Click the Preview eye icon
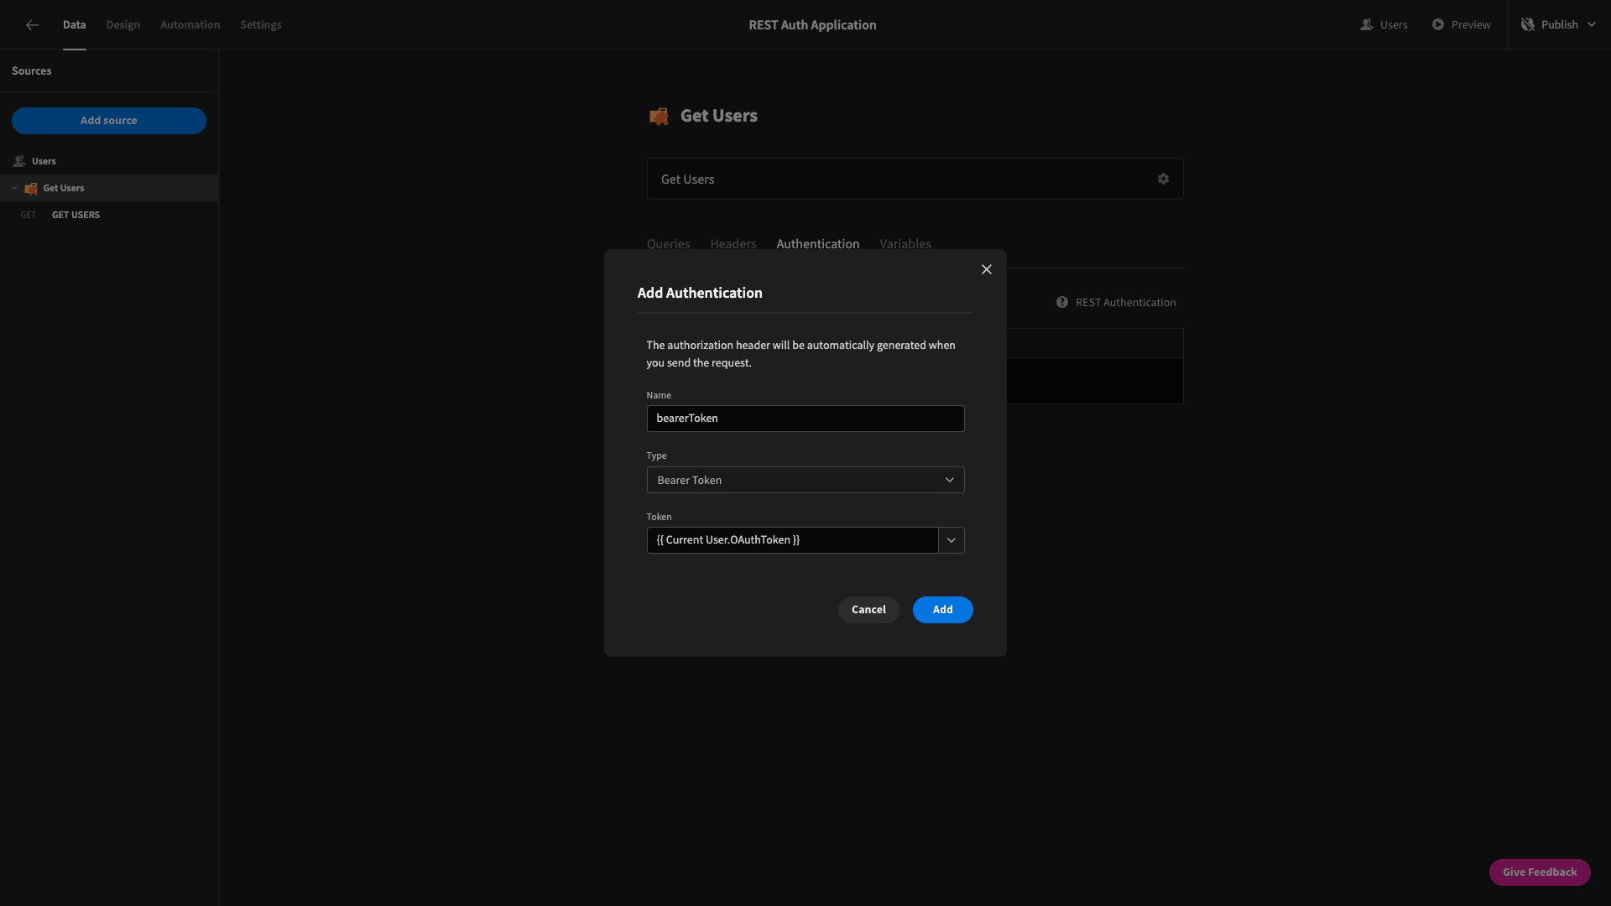The image size is (1611, 906). 1436,24
